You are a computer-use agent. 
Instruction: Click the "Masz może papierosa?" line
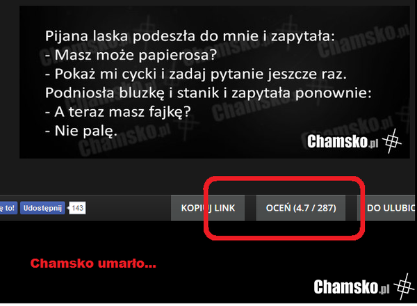(x=131, y=55)
